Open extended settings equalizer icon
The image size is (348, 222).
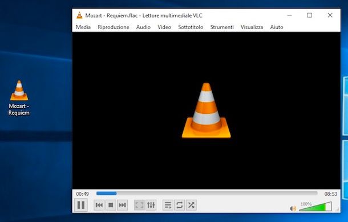point(151,205)
